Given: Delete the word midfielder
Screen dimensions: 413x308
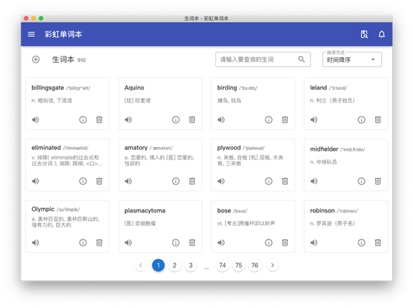Looking at the screenshot, I should pyautogui.click(x=378, y=181).
